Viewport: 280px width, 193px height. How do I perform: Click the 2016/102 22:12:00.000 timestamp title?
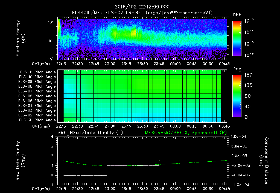[142, 7]
